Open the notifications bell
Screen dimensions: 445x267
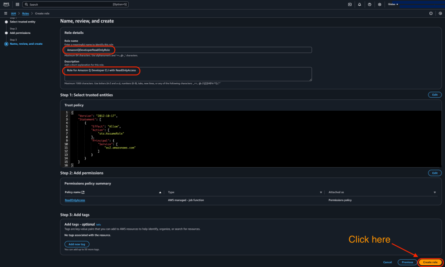(x=359, y=4)
